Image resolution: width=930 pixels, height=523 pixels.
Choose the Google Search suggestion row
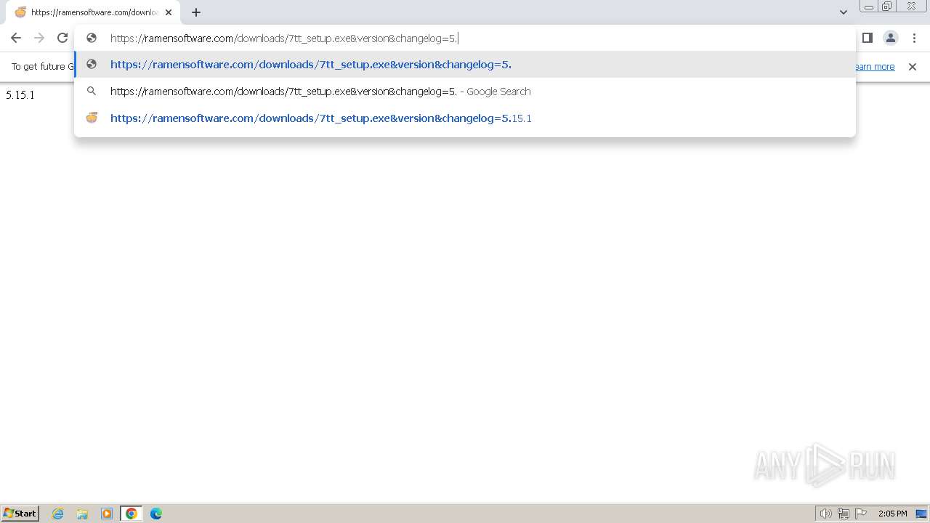tap(465, 92)
